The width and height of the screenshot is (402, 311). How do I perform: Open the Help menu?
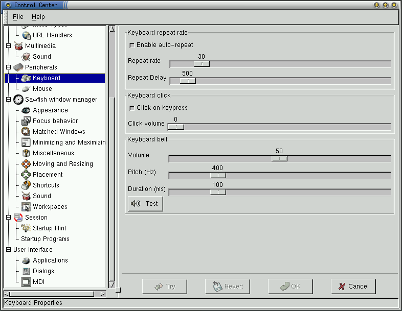coord(38,17)
